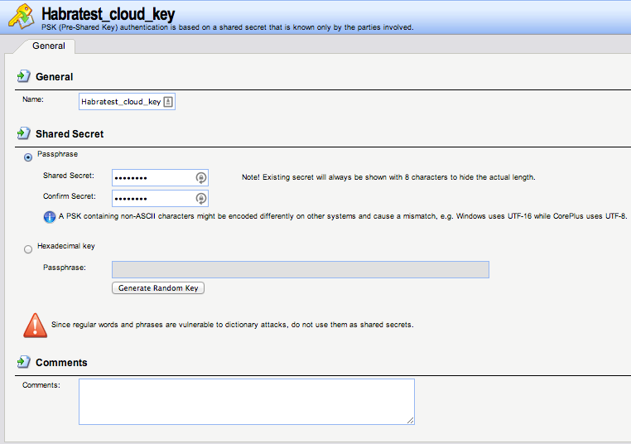Focus the Name text field

121,102
